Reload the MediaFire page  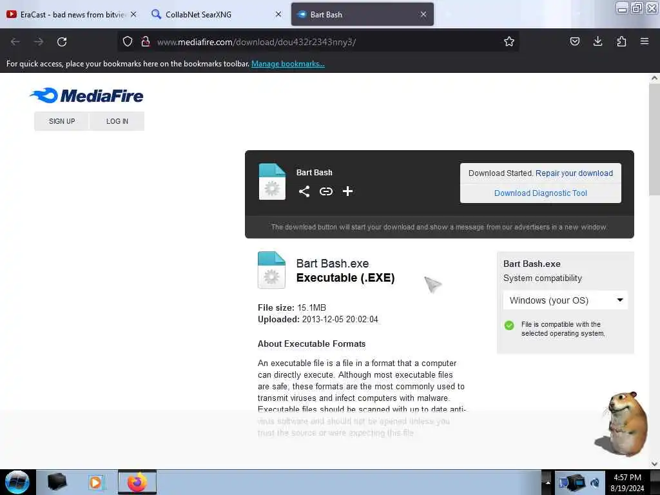62,42
